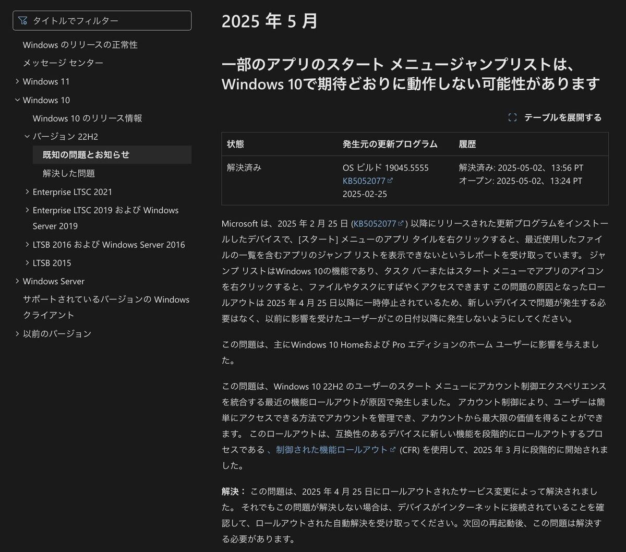This screenshot has width=626, height=552.
Task: Click external-link icon beside paragraph KB5052077
Action: tap(401, 224)
